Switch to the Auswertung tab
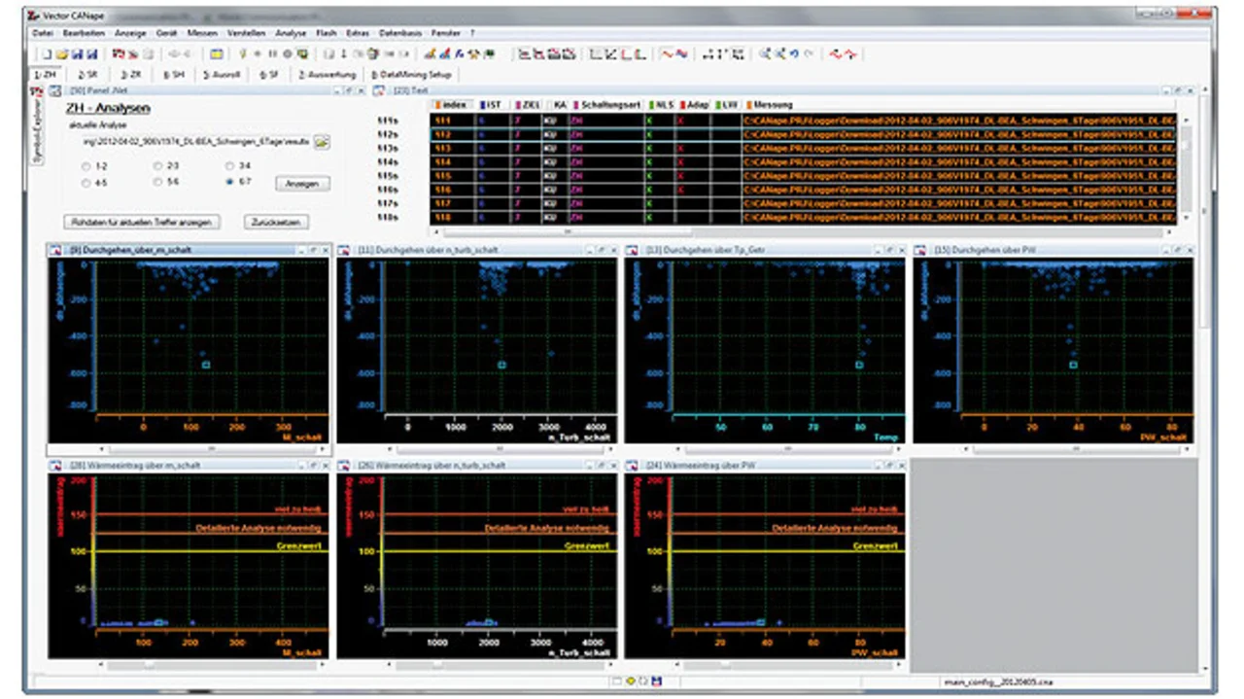 (x=328, y=74)
